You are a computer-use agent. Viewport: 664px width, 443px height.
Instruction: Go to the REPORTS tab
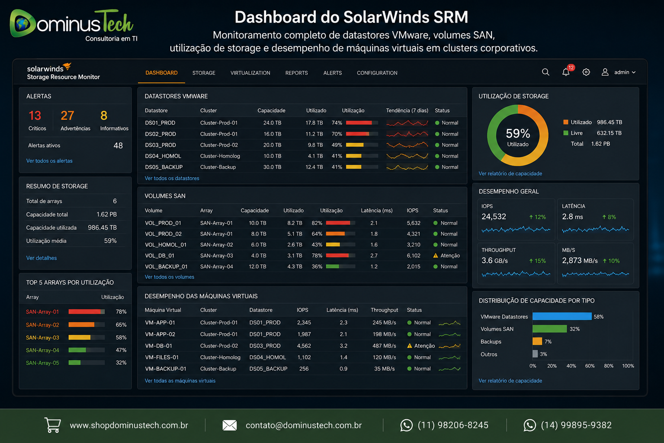pos(296,73)
